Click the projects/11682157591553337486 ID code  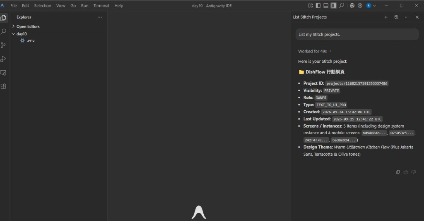(357, 83)
